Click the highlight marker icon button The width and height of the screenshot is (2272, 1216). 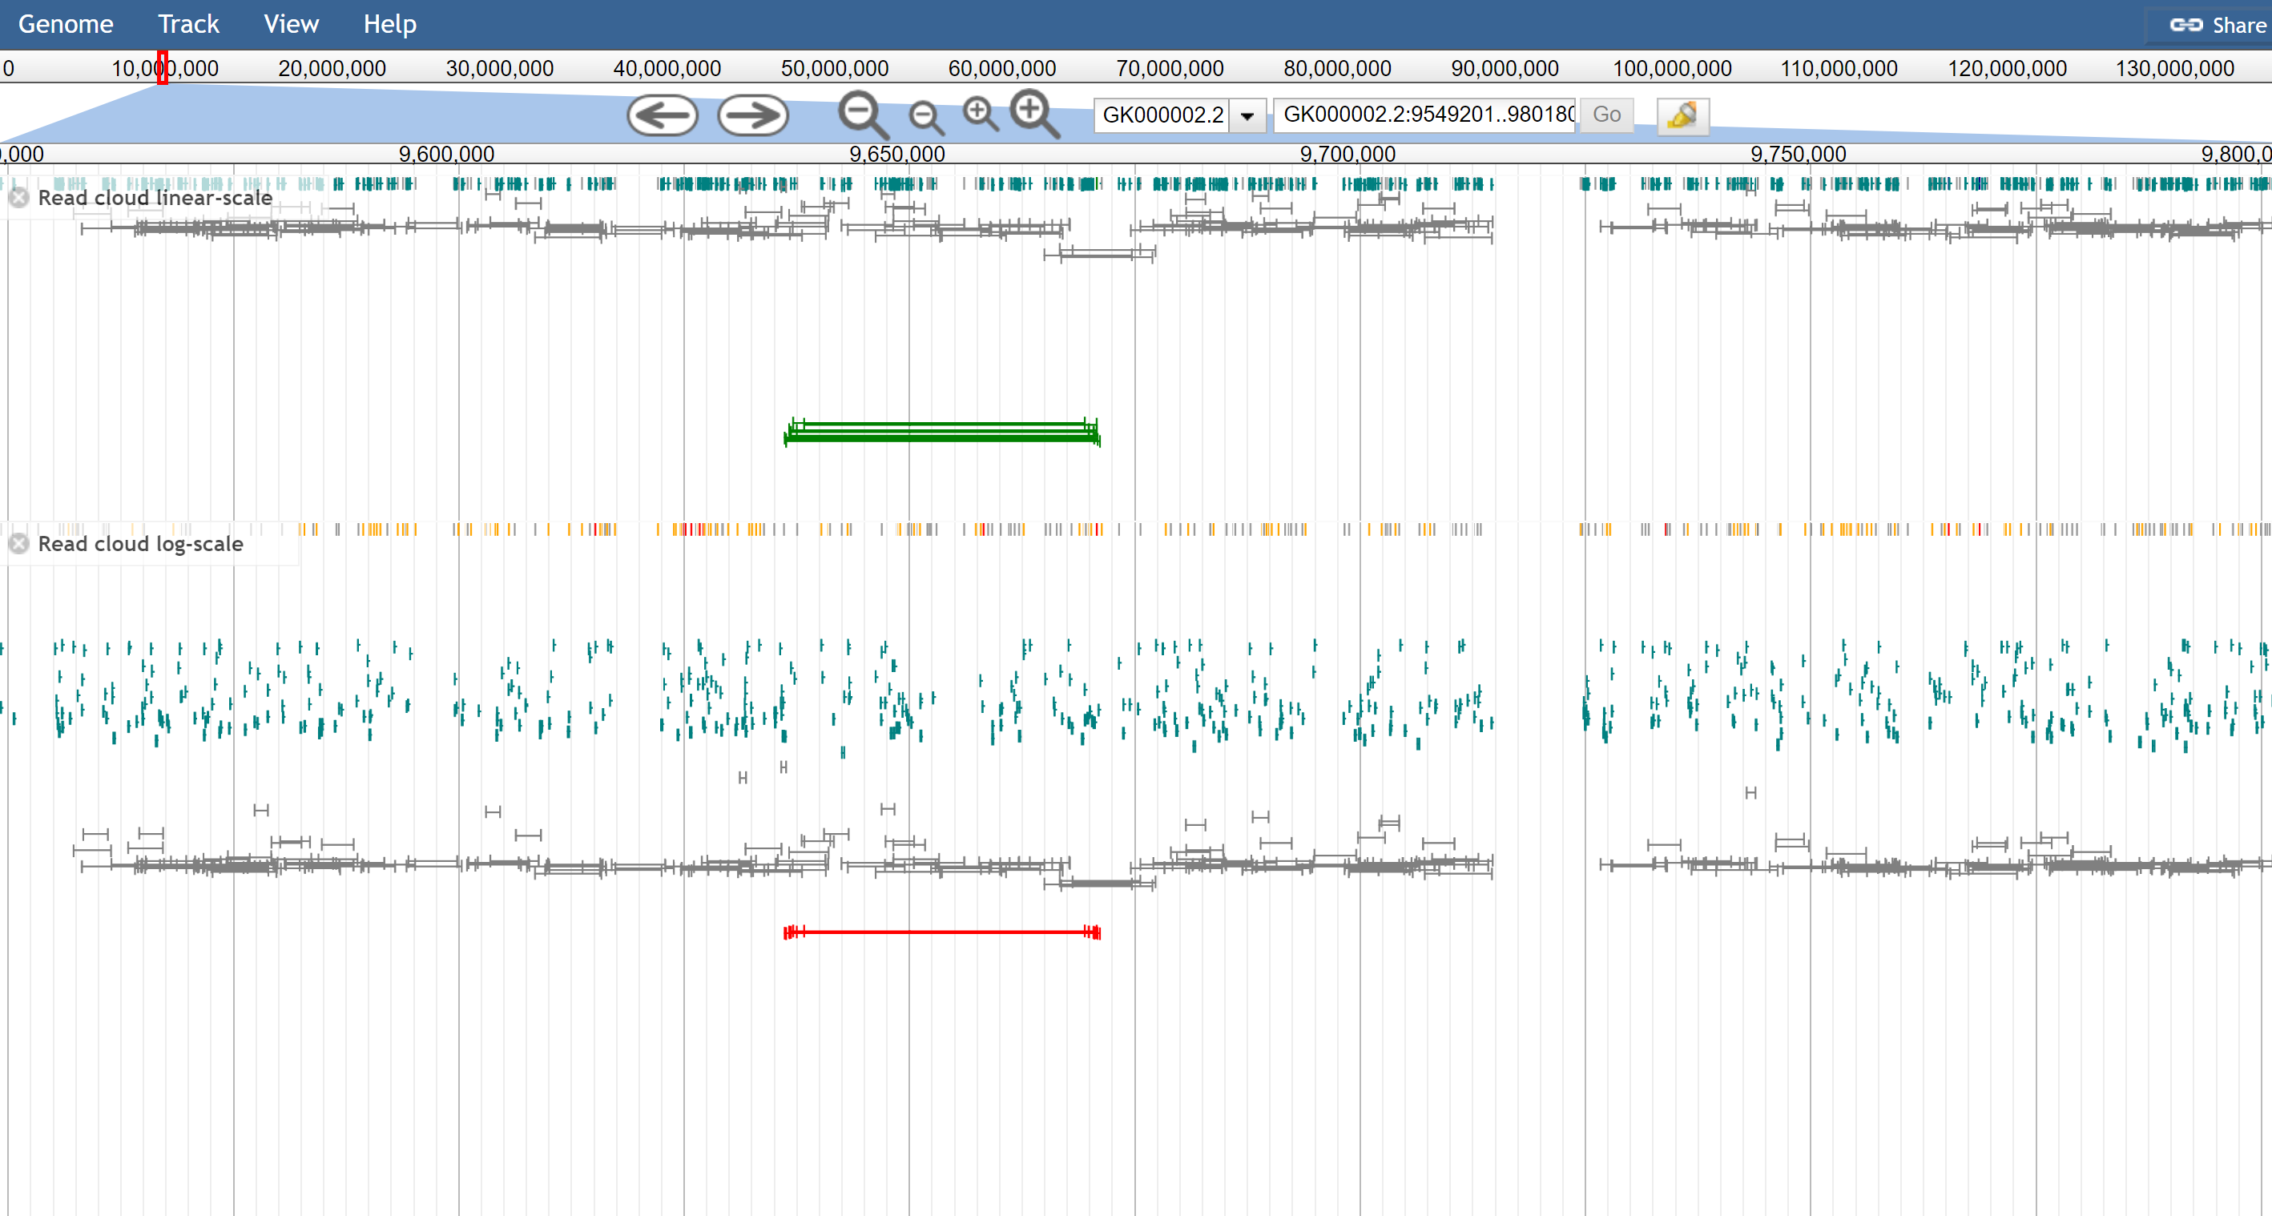[x=1682, y=115]
